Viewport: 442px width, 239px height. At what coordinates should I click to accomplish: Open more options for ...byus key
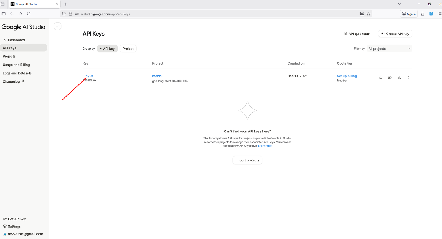[x=409, y=78]
